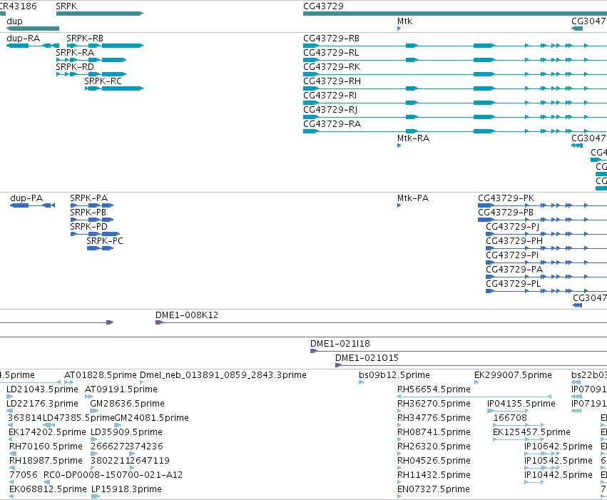
Task: Click transcript CG43729-RB label
Action: (331, 39)
